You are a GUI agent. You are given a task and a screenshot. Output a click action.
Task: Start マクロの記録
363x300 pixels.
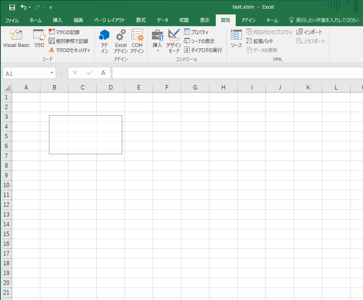click(64, 32)
